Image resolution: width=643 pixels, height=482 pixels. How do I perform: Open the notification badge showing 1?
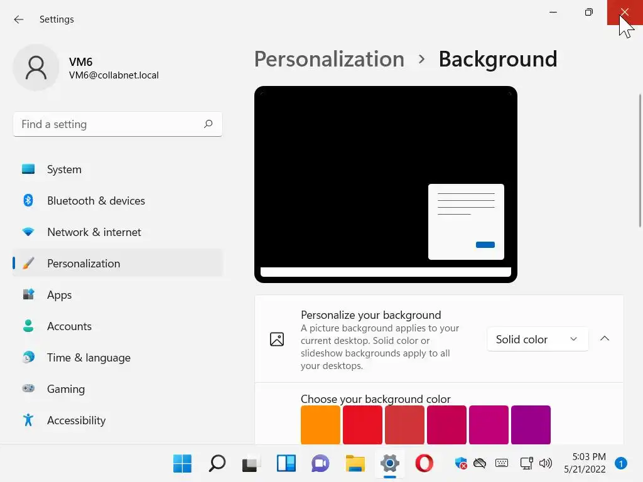click(621, 463)
